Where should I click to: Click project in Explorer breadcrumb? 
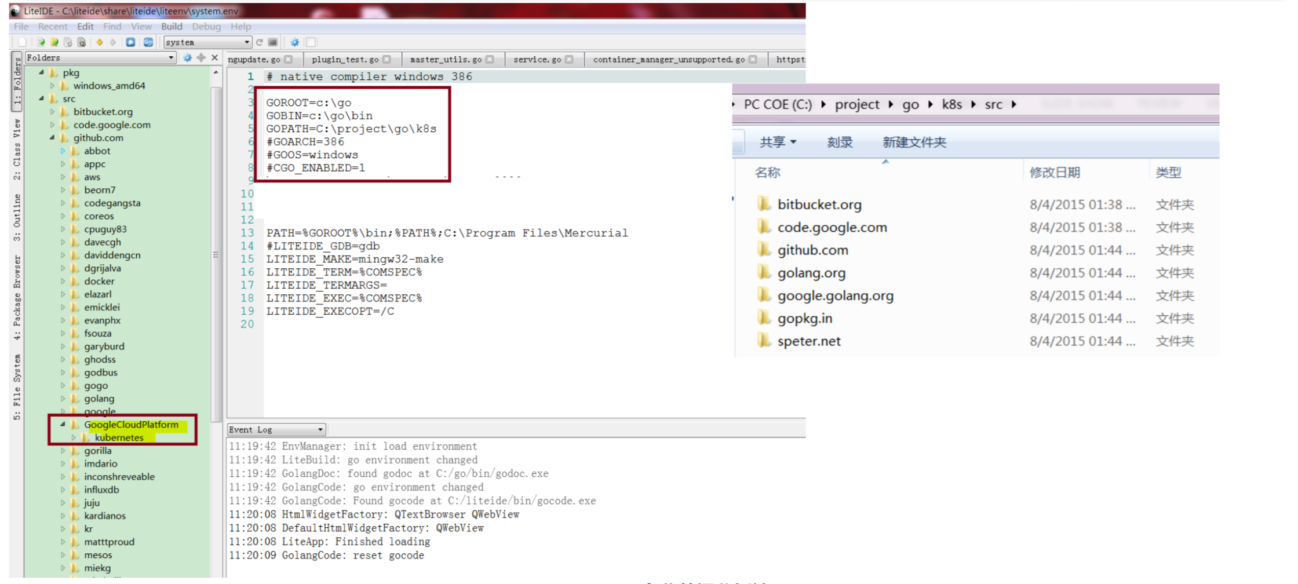pos(857,104)
